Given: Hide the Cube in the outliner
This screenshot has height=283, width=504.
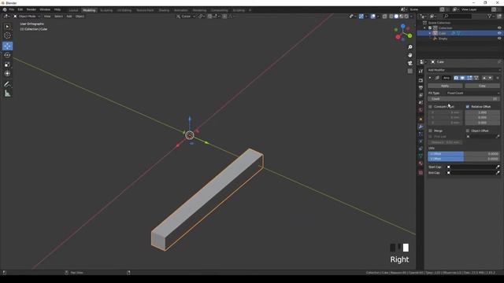Looking at the screenshot, I should [499, 33].
